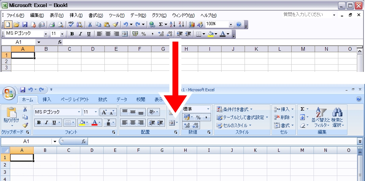Open ファイル(F) menu in Excel 2003
Image resolution: width=365 pixels, height=181 pixels.
(15, 16)
